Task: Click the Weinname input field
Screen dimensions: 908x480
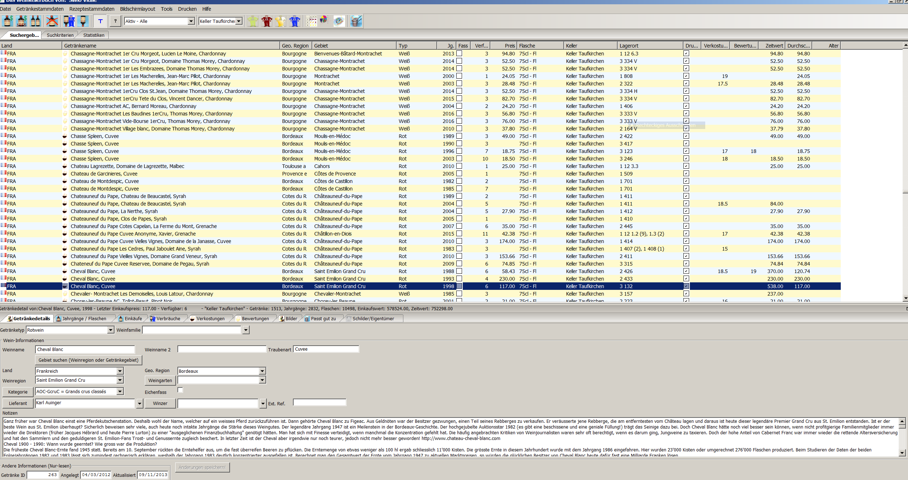Action: click(85, 350)
